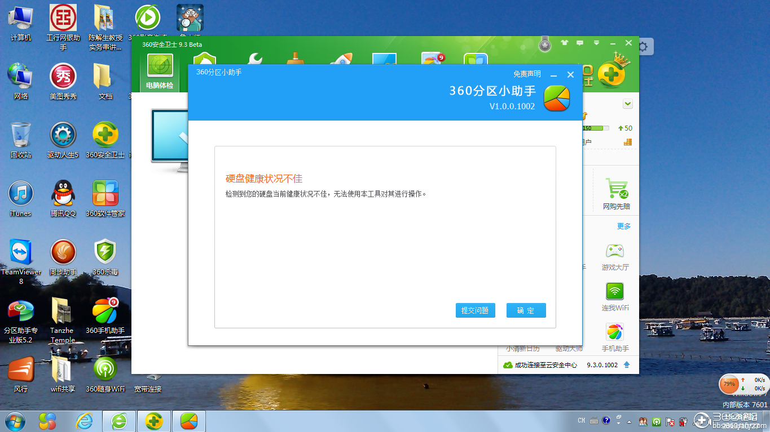Open the 文档 folder on the desktop
770x432 pixels.
click(105, 82)
